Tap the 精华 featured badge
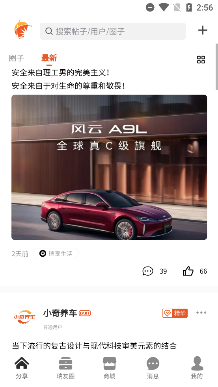The image size is (218, 387). click(175, 313)
